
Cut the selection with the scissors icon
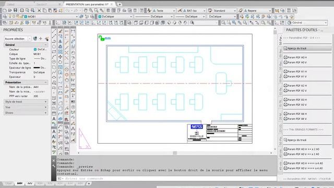tap(39, 10)
